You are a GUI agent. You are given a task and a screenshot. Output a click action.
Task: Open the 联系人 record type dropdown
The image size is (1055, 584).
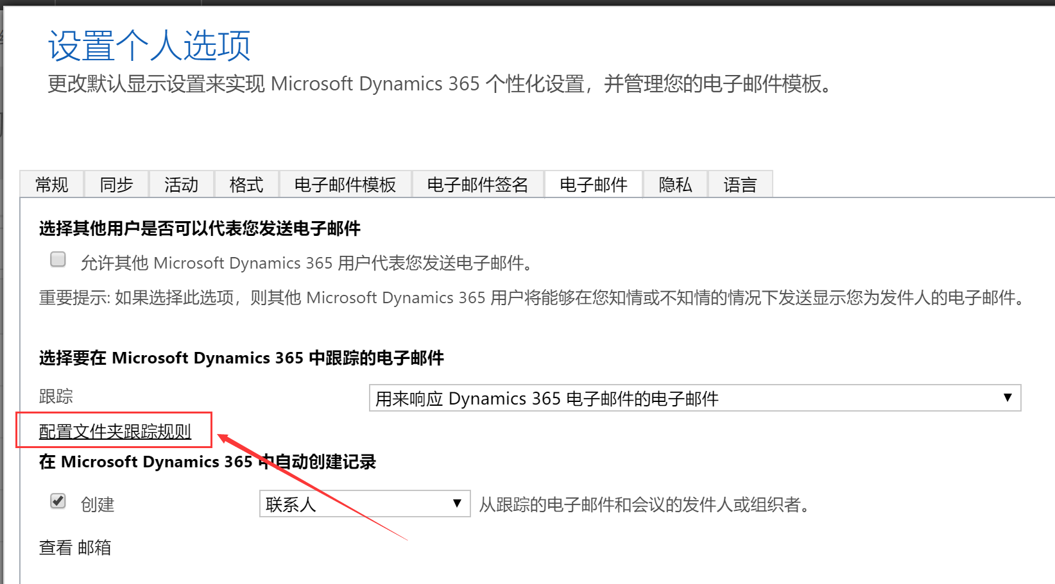coord(365,504)
